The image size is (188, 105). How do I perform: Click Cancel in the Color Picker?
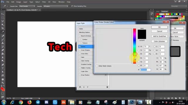[x=159, y=31]
